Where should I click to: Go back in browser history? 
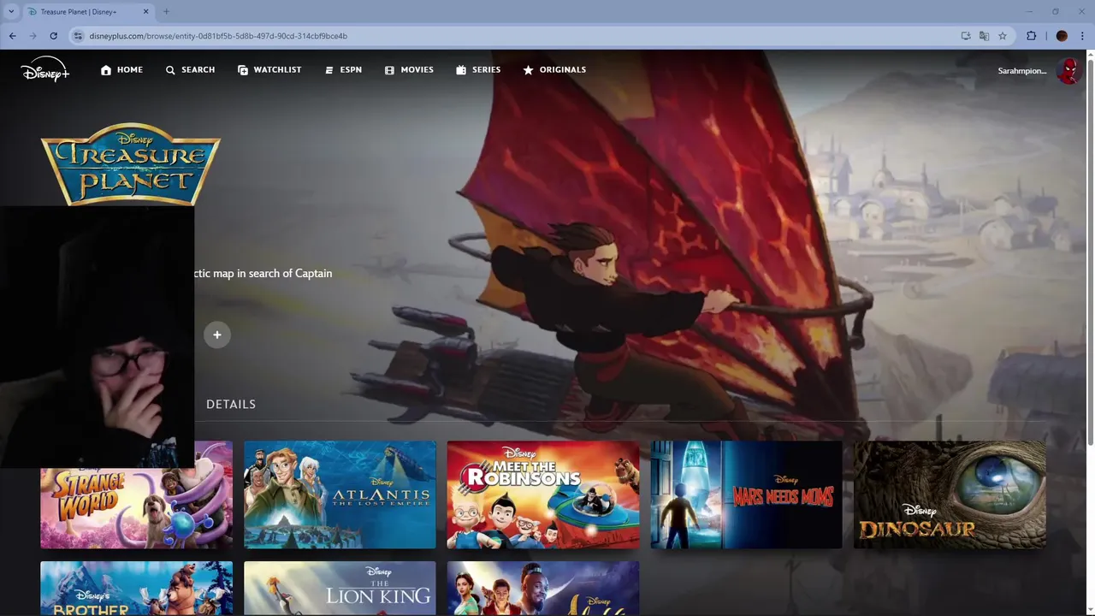pyautogui.click(x=12, y=36)
